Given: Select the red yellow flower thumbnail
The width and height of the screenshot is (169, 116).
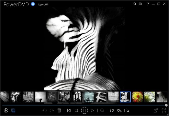Looking at the screenshot, I should [137, 97].
